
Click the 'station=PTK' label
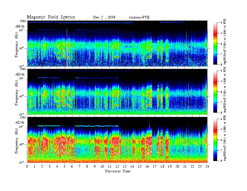pos(139,17)
